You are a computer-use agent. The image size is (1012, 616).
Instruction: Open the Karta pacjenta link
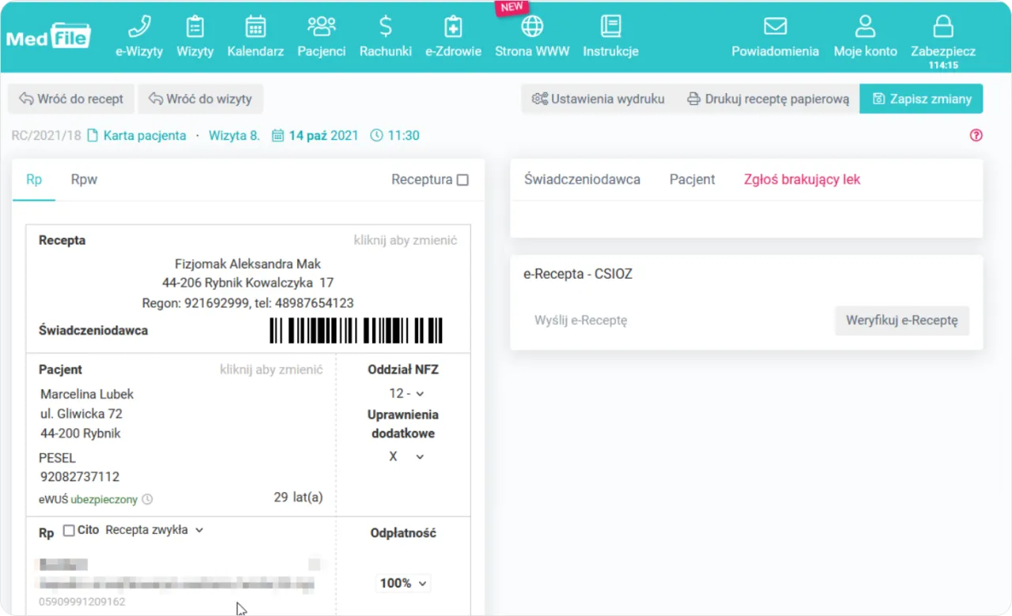137,135
